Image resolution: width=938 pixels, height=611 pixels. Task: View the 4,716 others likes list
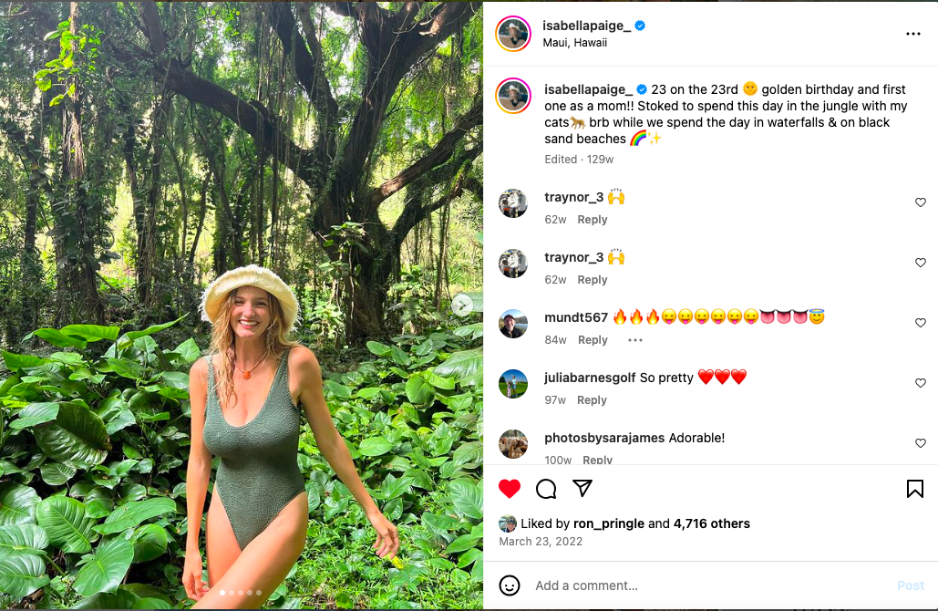click(x=711, y=523)
